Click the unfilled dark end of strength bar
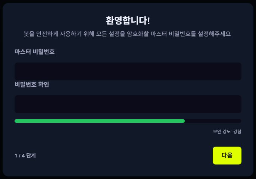 pos(213,121)
